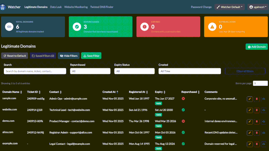Edit the sample.com domain row
The height and width of the screenshot is (151, 269).
[250, 99]
